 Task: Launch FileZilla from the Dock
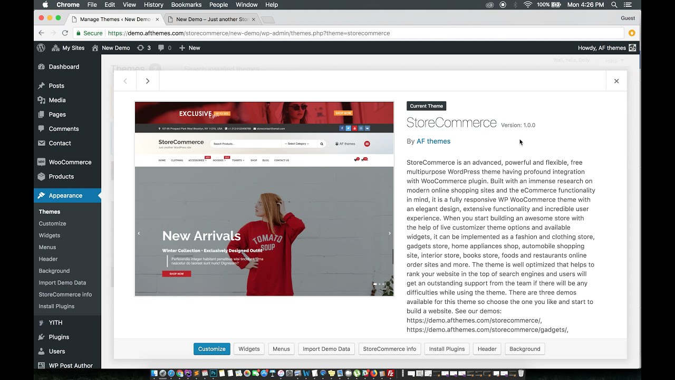pos(391,374)
